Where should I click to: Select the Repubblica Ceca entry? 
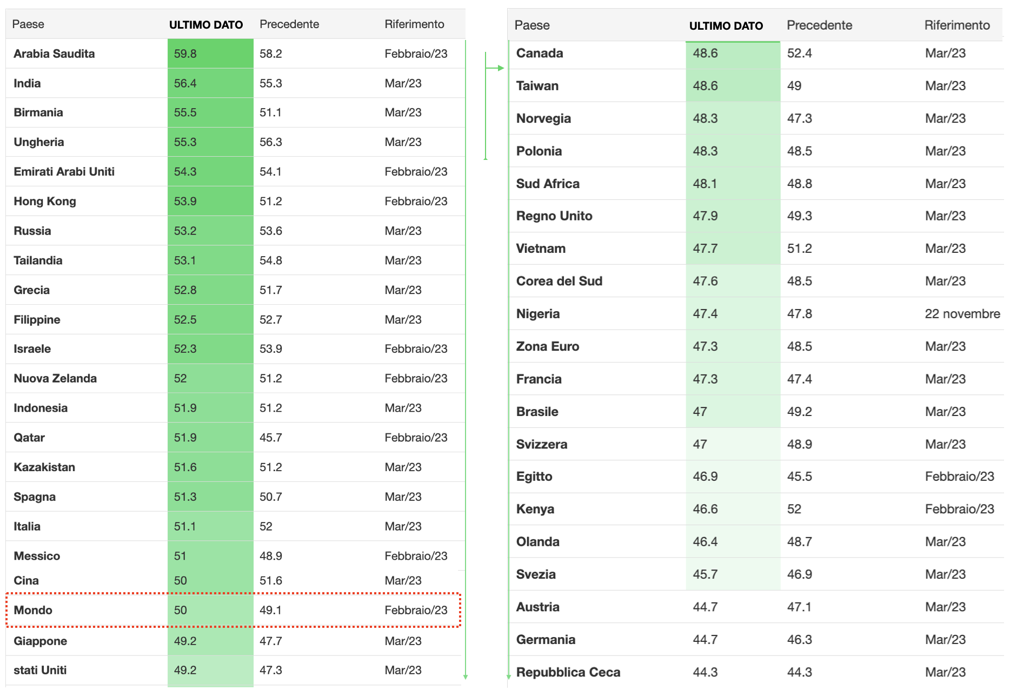click(568, 672)
